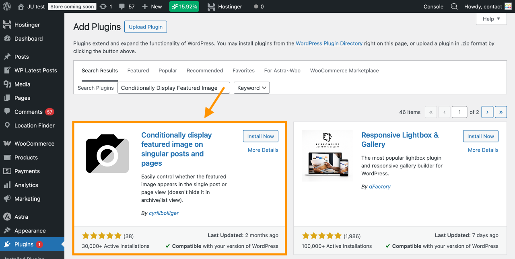Click the green 15.92% performance badge
Screen dimensions: 515x259
point(184,6)
